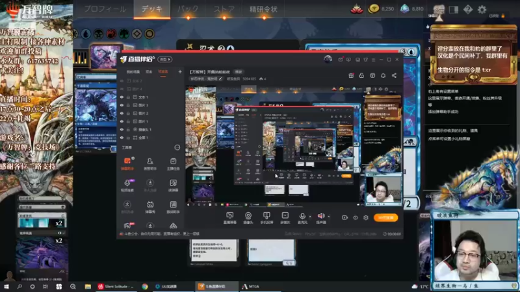This screenshot has height=292, width=520.
Task: Switch to the プロフィール tab in MTG Arena
Action: click(x=105, y=9)
